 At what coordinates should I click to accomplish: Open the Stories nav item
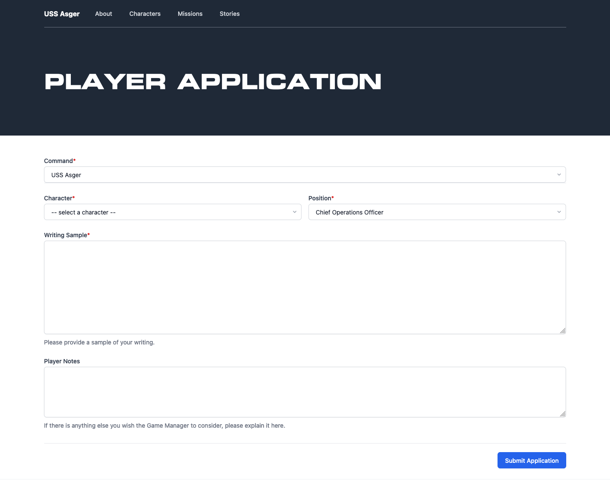click(230, 14)
